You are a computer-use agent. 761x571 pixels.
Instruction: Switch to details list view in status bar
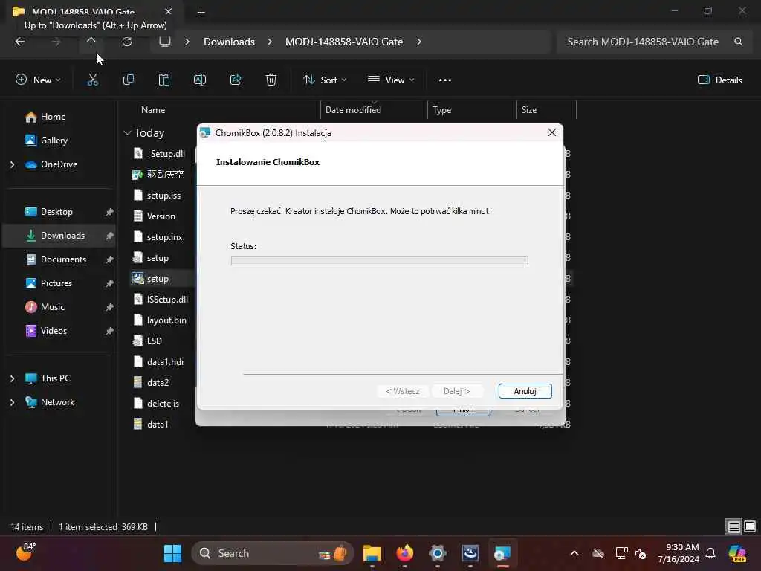click(734, 527)
